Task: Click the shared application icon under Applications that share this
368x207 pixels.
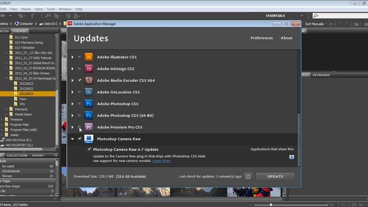Action: [x=292, y=157]
